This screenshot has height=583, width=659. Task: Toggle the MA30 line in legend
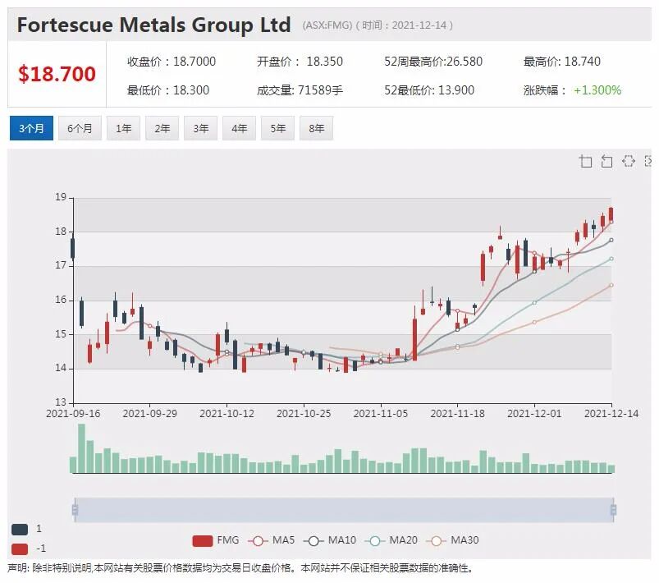point(453,540)
